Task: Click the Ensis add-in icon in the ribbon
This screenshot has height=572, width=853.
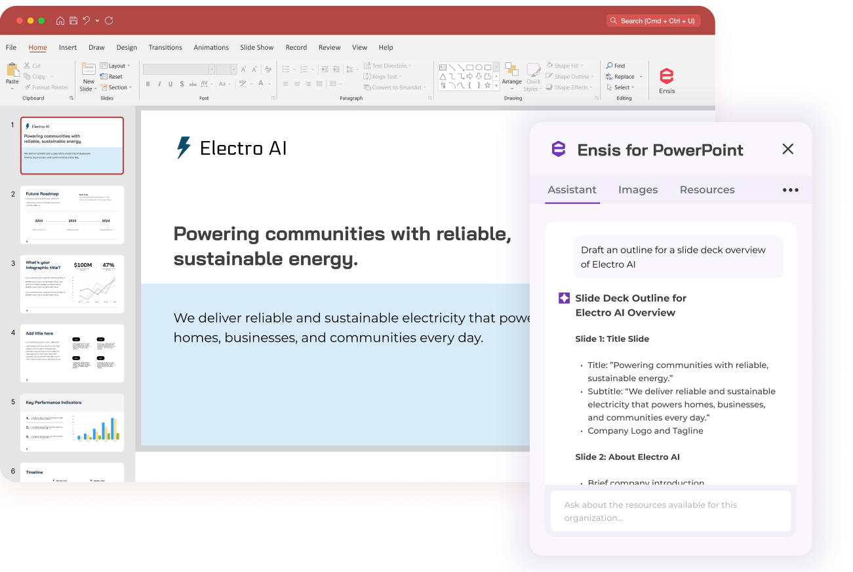Action: pos(667,75)
